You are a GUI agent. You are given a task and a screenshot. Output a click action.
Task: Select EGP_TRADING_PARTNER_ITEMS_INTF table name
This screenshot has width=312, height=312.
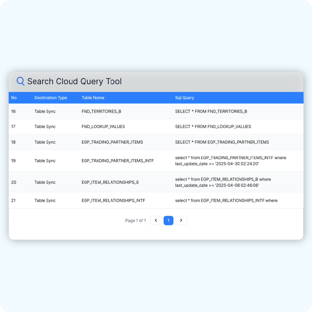117,161
